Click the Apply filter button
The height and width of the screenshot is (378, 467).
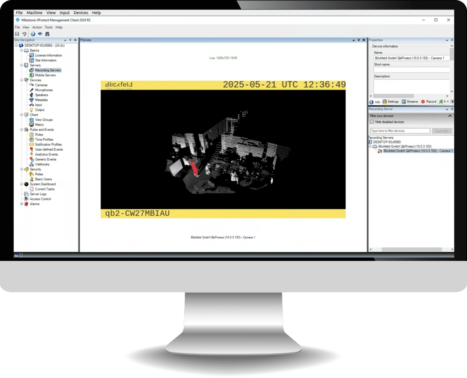click(x=442, y=131)
